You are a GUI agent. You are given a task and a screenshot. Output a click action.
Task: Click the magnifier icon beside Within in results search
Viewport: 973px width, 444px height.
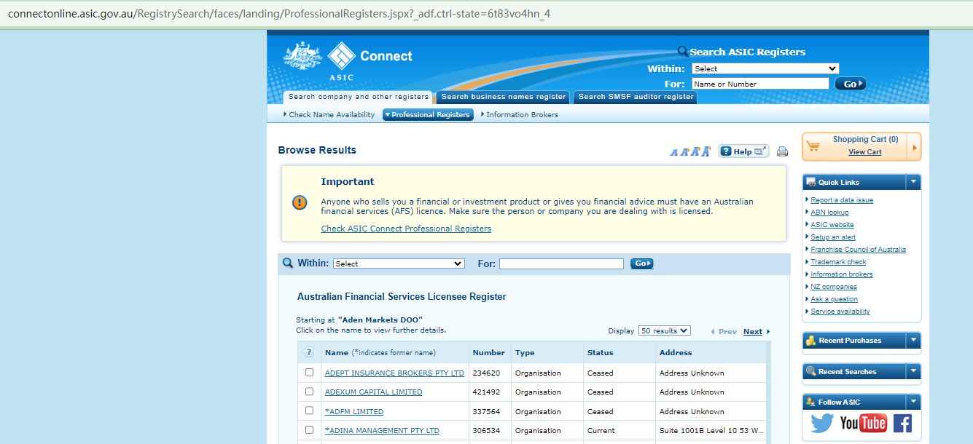288,263
